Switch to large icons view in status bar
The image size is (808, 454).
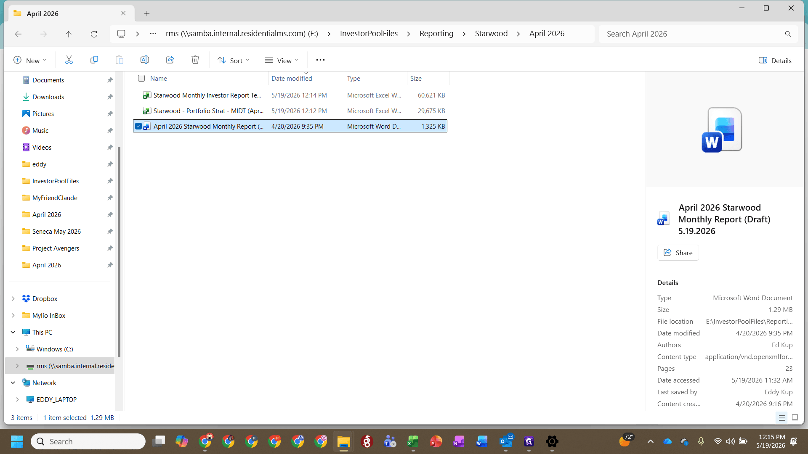click(795, 417)
